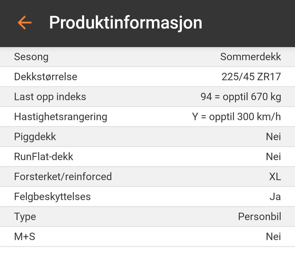Click the Nei value beside RunFlat-dekk
295x266 pixels.
[x=273, y=157]
